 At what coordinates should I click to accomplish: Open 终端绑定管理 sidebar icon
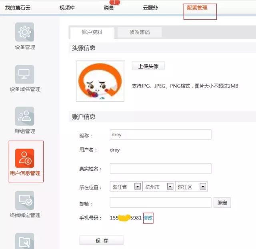tap(24, 200)
